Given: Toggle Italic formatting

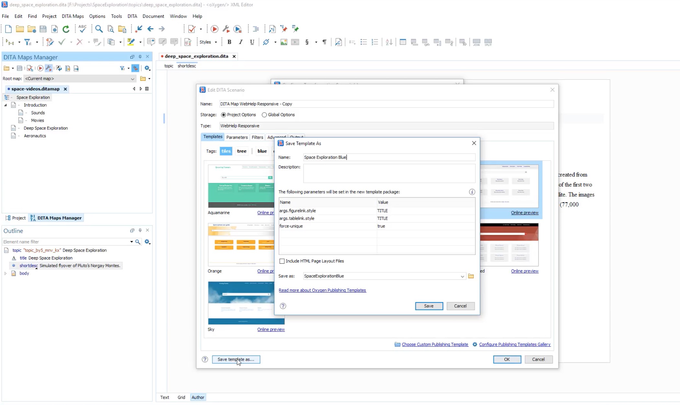Looking at the screenshot, I should point(241,42).
